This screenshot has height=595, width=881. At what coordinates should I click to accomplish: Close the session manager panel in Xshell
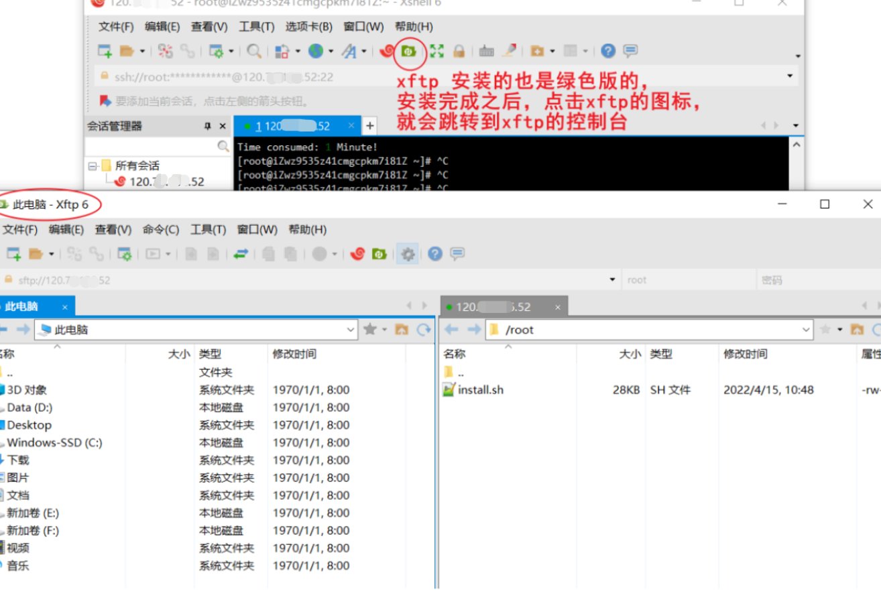pyautogui.click(x=223, y=126)
